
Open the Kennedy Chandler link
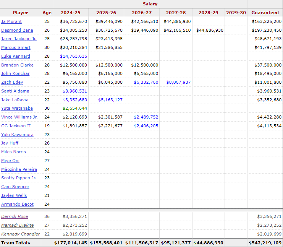[x=20, y=234]
